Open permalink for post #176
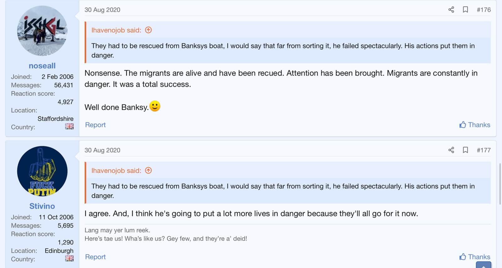 (x=483, y=10)
